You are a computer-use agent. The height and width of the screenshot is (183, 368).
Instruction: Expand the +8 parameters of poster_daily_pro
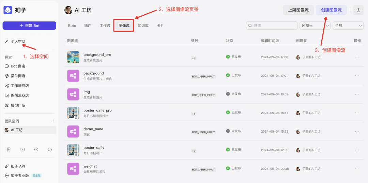tap(194, 114)
